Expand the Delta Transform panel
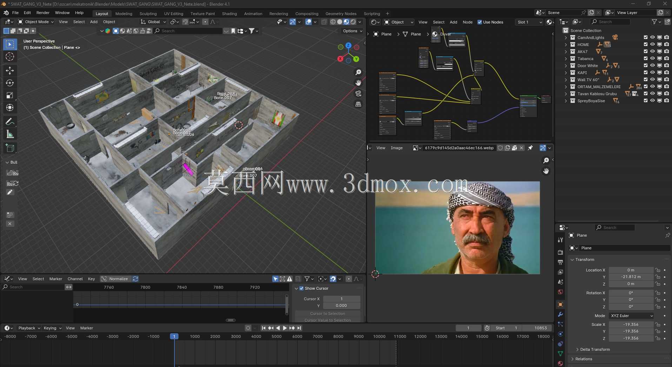Screen dimensions: 672x367 [x=595, y=349]
